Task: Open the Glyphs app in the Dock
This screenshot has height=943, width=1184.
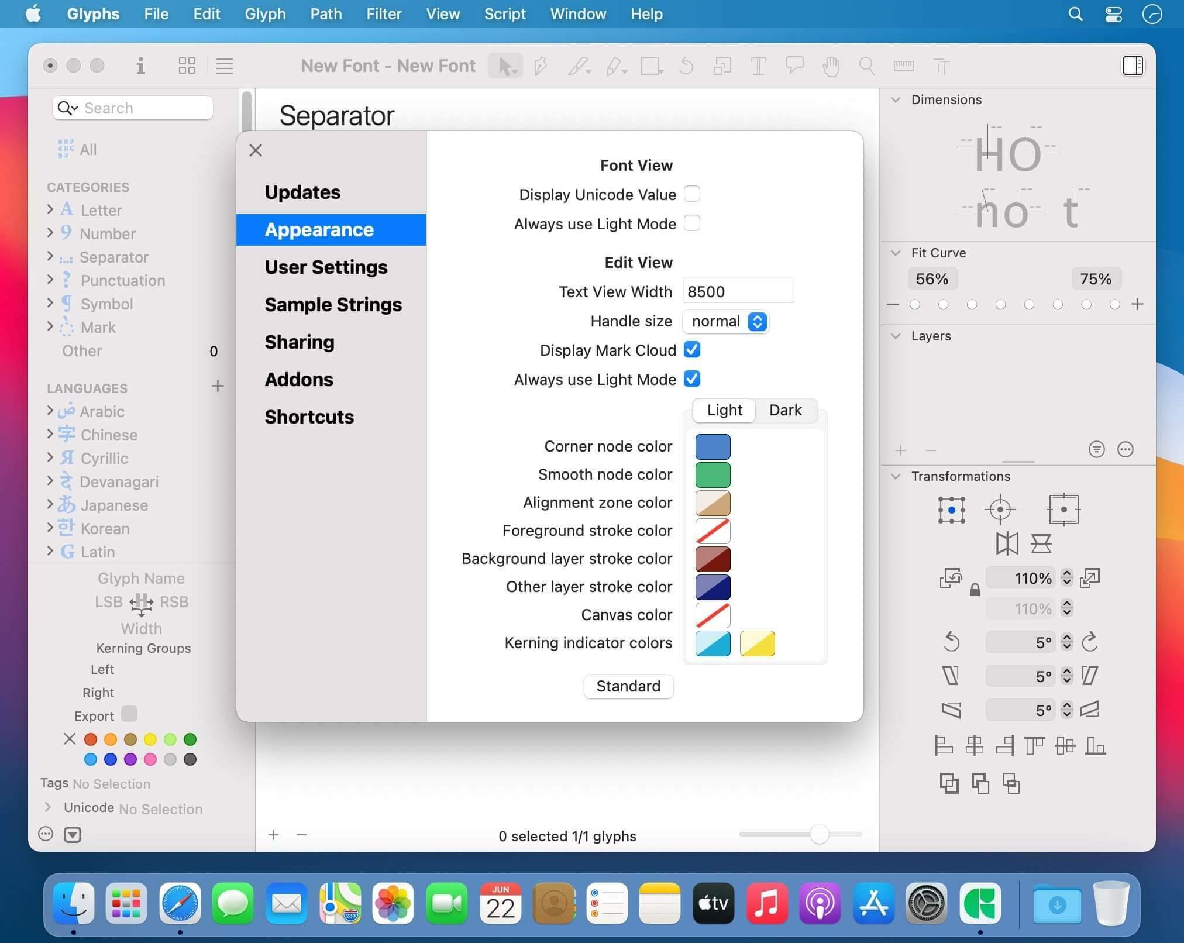Action: (980, 903)
